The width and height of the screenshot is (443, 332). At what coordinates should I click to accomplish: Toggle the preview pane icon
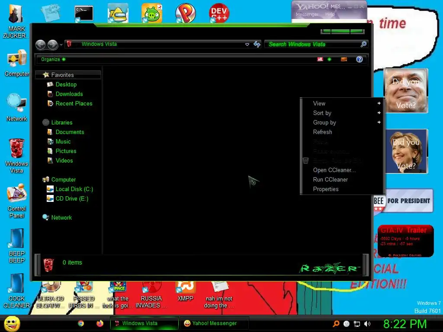pyautogui.click(x=344, y=59)
